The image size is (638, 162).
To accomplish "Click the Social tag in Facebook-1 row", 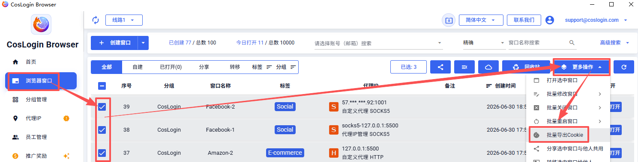I will 285,130.
